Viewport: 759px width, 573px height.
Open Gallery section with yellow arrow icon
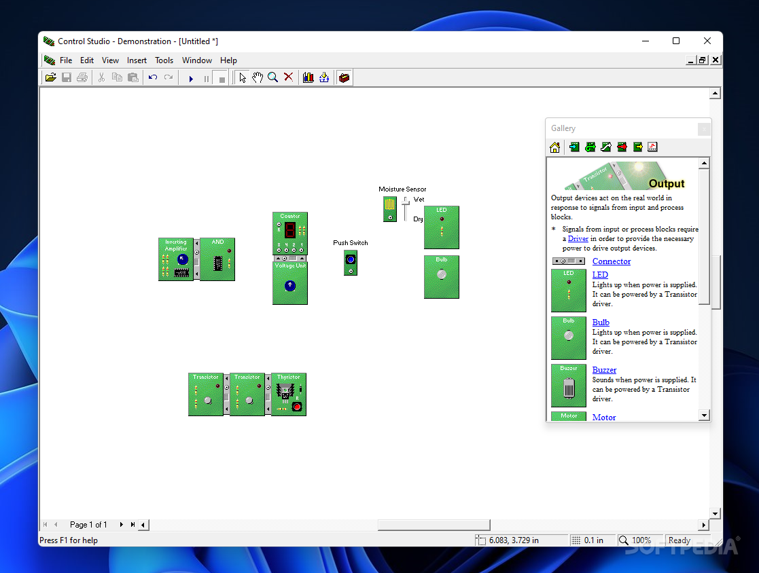[637, 147]
